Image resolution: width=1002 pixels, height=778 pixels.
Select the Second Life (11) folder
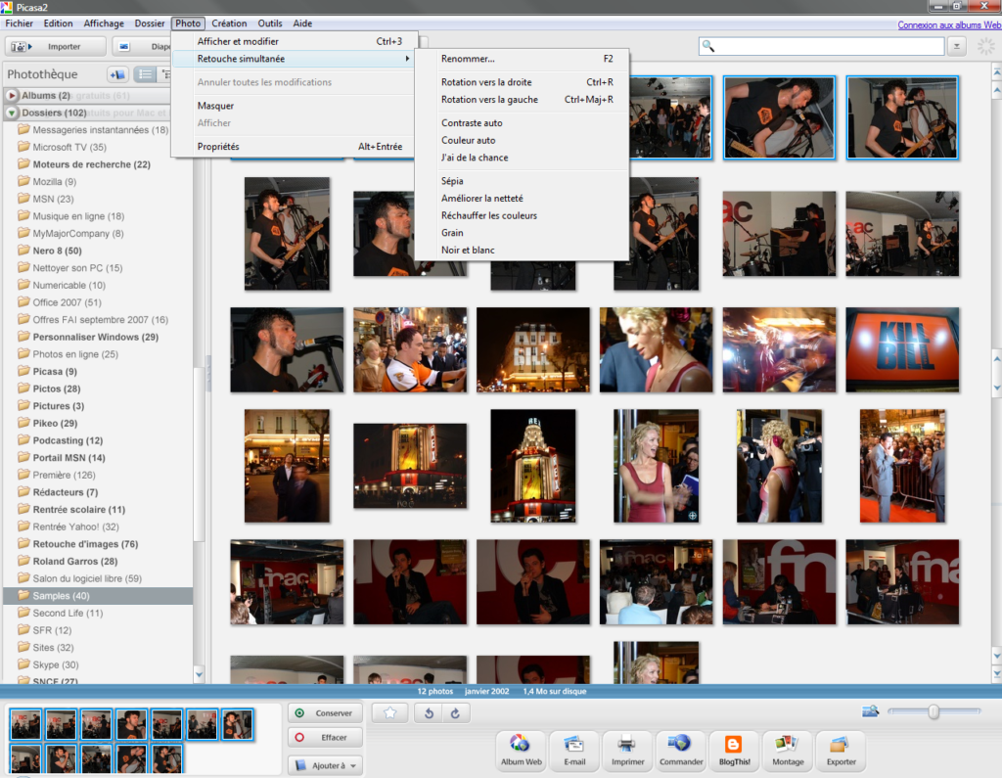point(68,613)
